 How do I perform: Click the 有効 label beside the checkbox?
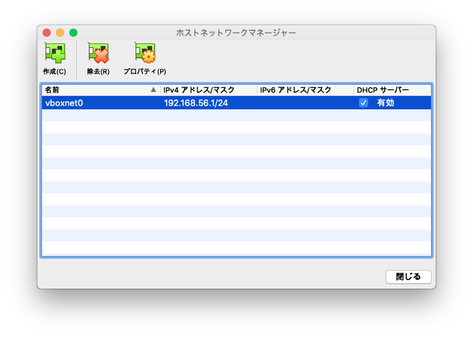tap(386, 103)
